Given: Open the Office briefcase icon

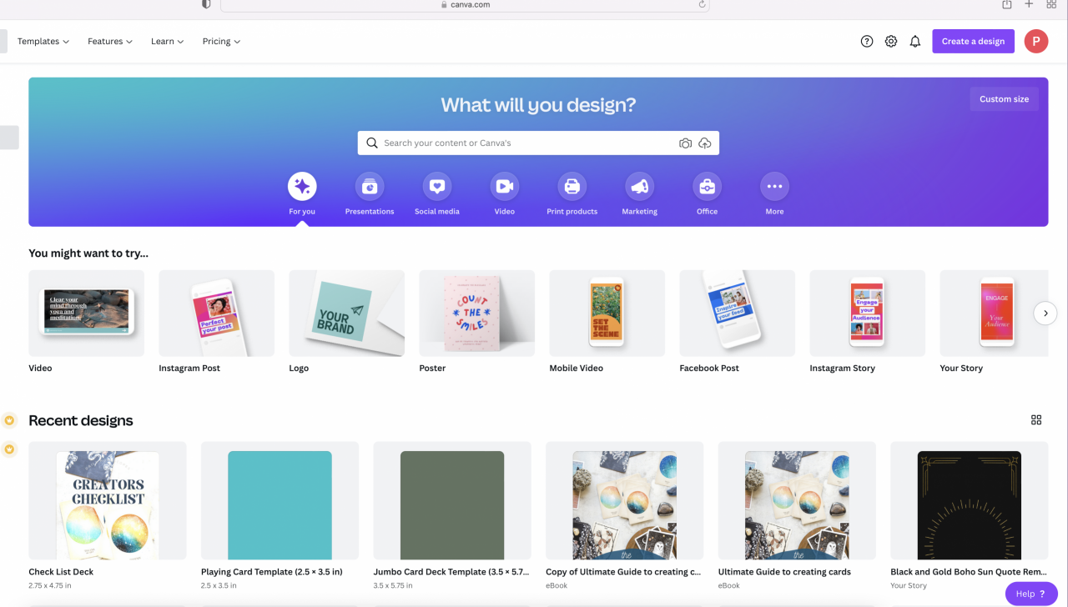Looking at the screenshot, I should pyautogui.click(x=708, y=187).
